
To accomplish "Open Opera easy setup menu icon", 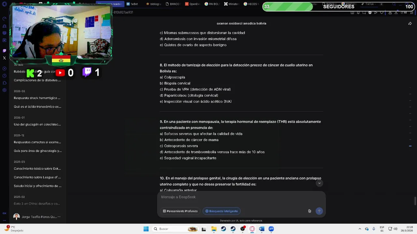I will click(x=412, y=12).
